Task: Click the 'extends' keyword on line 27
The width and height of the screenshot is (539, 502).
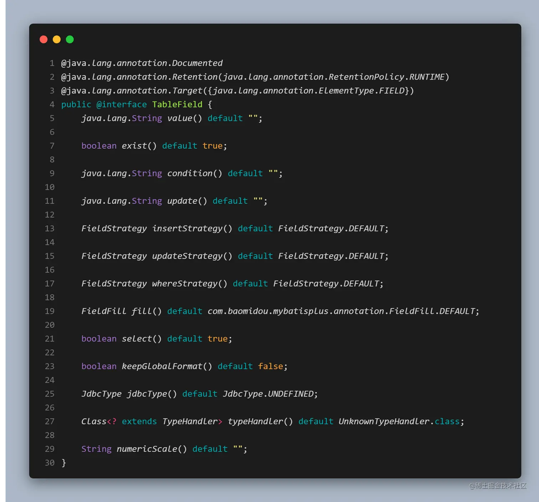Action: pyautogui.click(x=139, y=421)
